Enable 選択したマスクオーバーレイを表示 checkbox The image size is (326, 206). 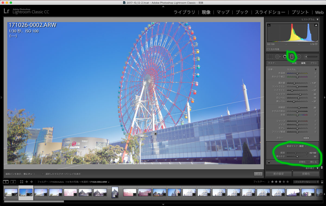point(43,174)
